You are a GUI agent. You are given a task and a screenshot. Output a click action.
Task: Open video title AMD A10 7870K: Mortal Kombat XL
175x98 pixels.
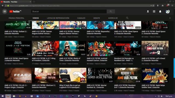[97, 86]
